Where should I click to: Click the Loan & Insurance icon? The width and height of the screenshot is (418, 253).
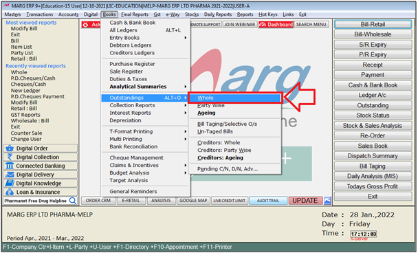tap(10, 192)
